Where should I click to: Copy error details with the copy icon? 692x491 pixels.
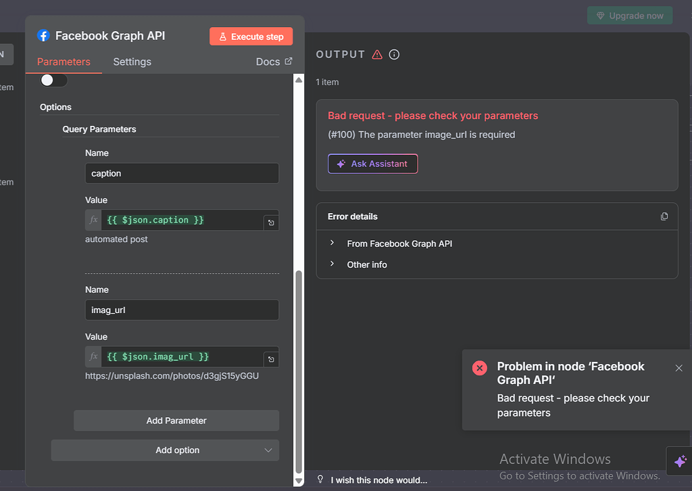point(664,216)
